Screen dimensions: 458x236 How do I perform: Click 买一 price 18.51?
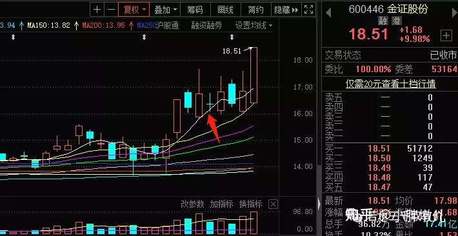[x=379, y=148]
